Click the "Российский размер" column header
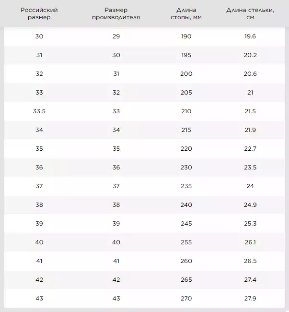Image resolution: width=289 pixels, height=312 pixels. point(39,13)
